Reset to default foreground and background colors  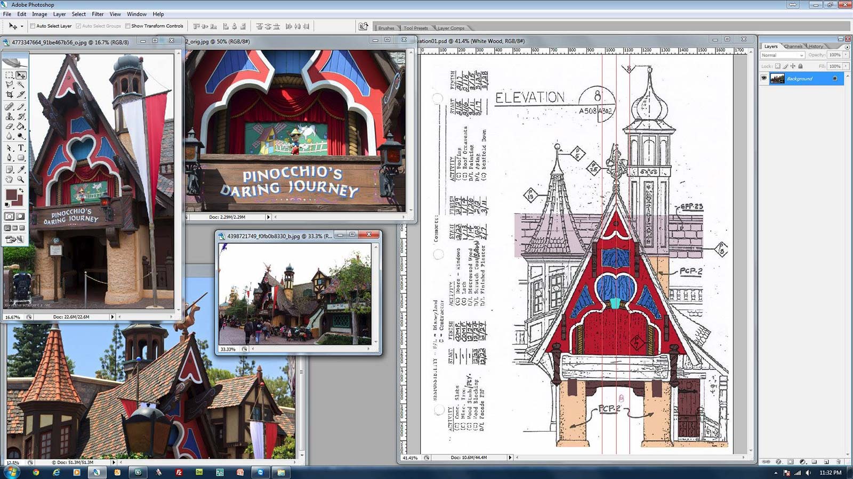7,204
